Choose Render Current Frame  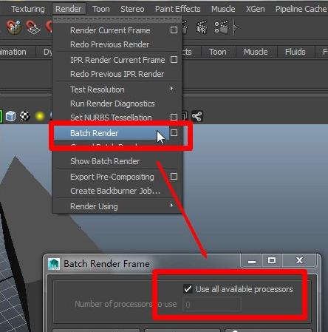[x=110, y=30]
